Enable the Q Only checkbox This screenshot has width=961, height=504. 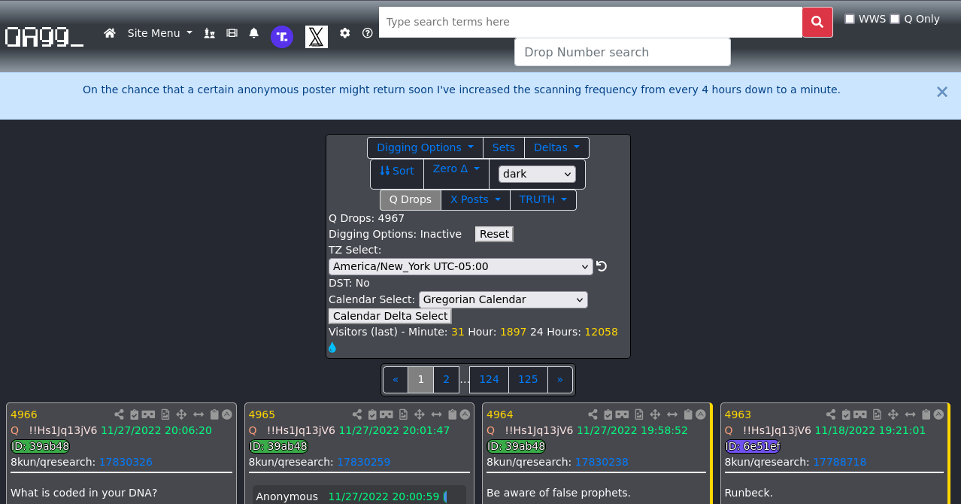895,19
